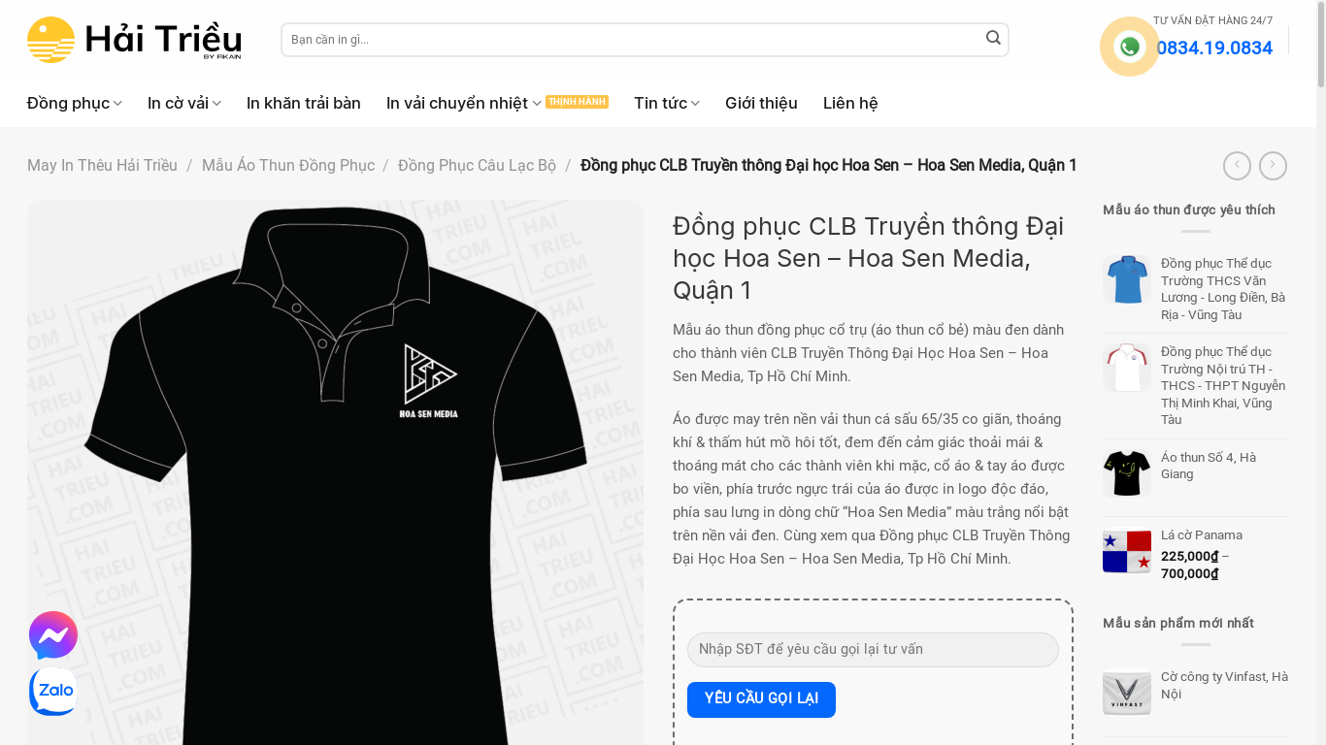Click the green phone call icon
The height and width of the screenshot is (745, 1326).
pos(1129,47)
